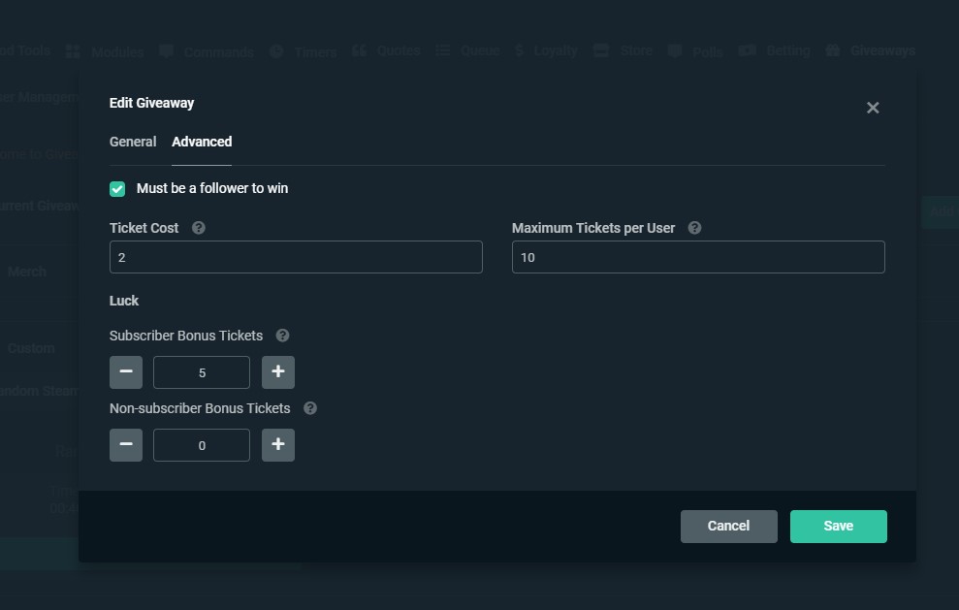Cancel editing the giveaway
This screenshot has width=959, height=610.
click(728, 526)
